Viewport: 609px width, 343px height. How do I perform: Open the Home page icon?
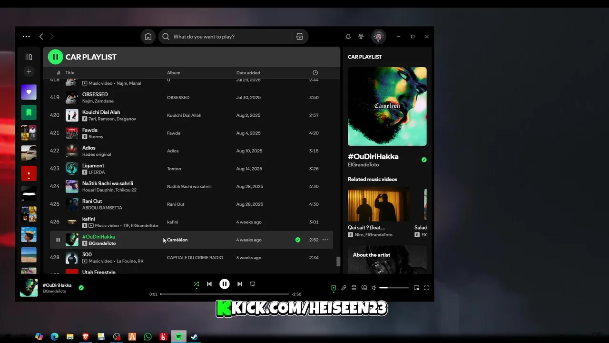[148, 37]
